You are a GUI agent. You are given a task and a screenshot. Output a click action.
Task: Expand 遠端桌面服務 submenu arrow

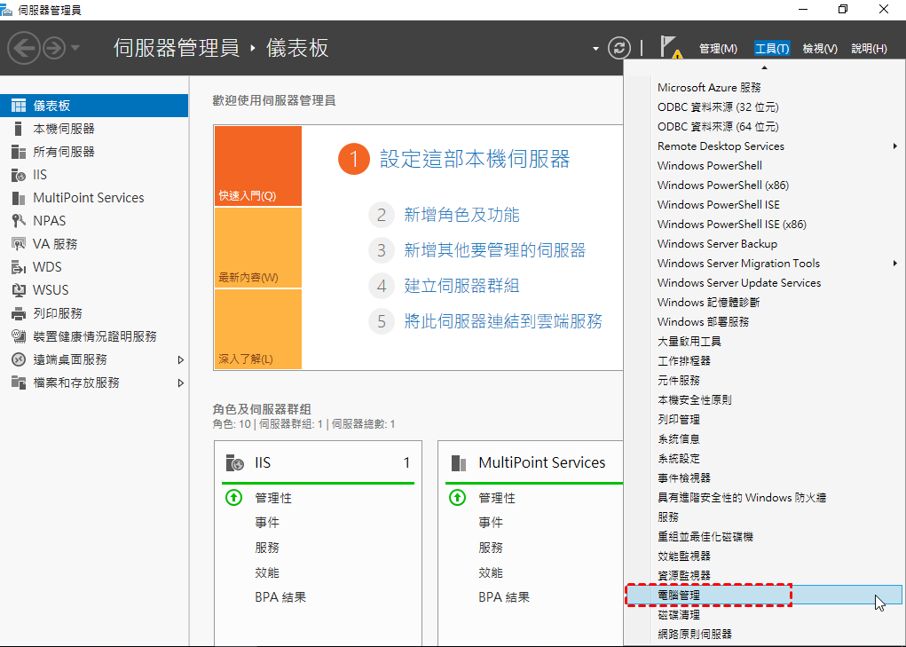click(x=181, y=360)
